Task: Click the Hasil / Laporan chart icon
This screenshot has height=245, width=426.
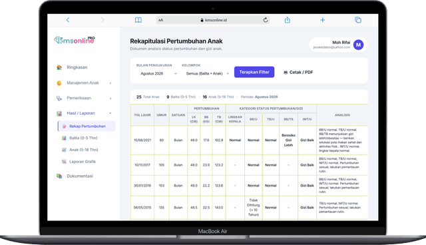Action: 59,113
